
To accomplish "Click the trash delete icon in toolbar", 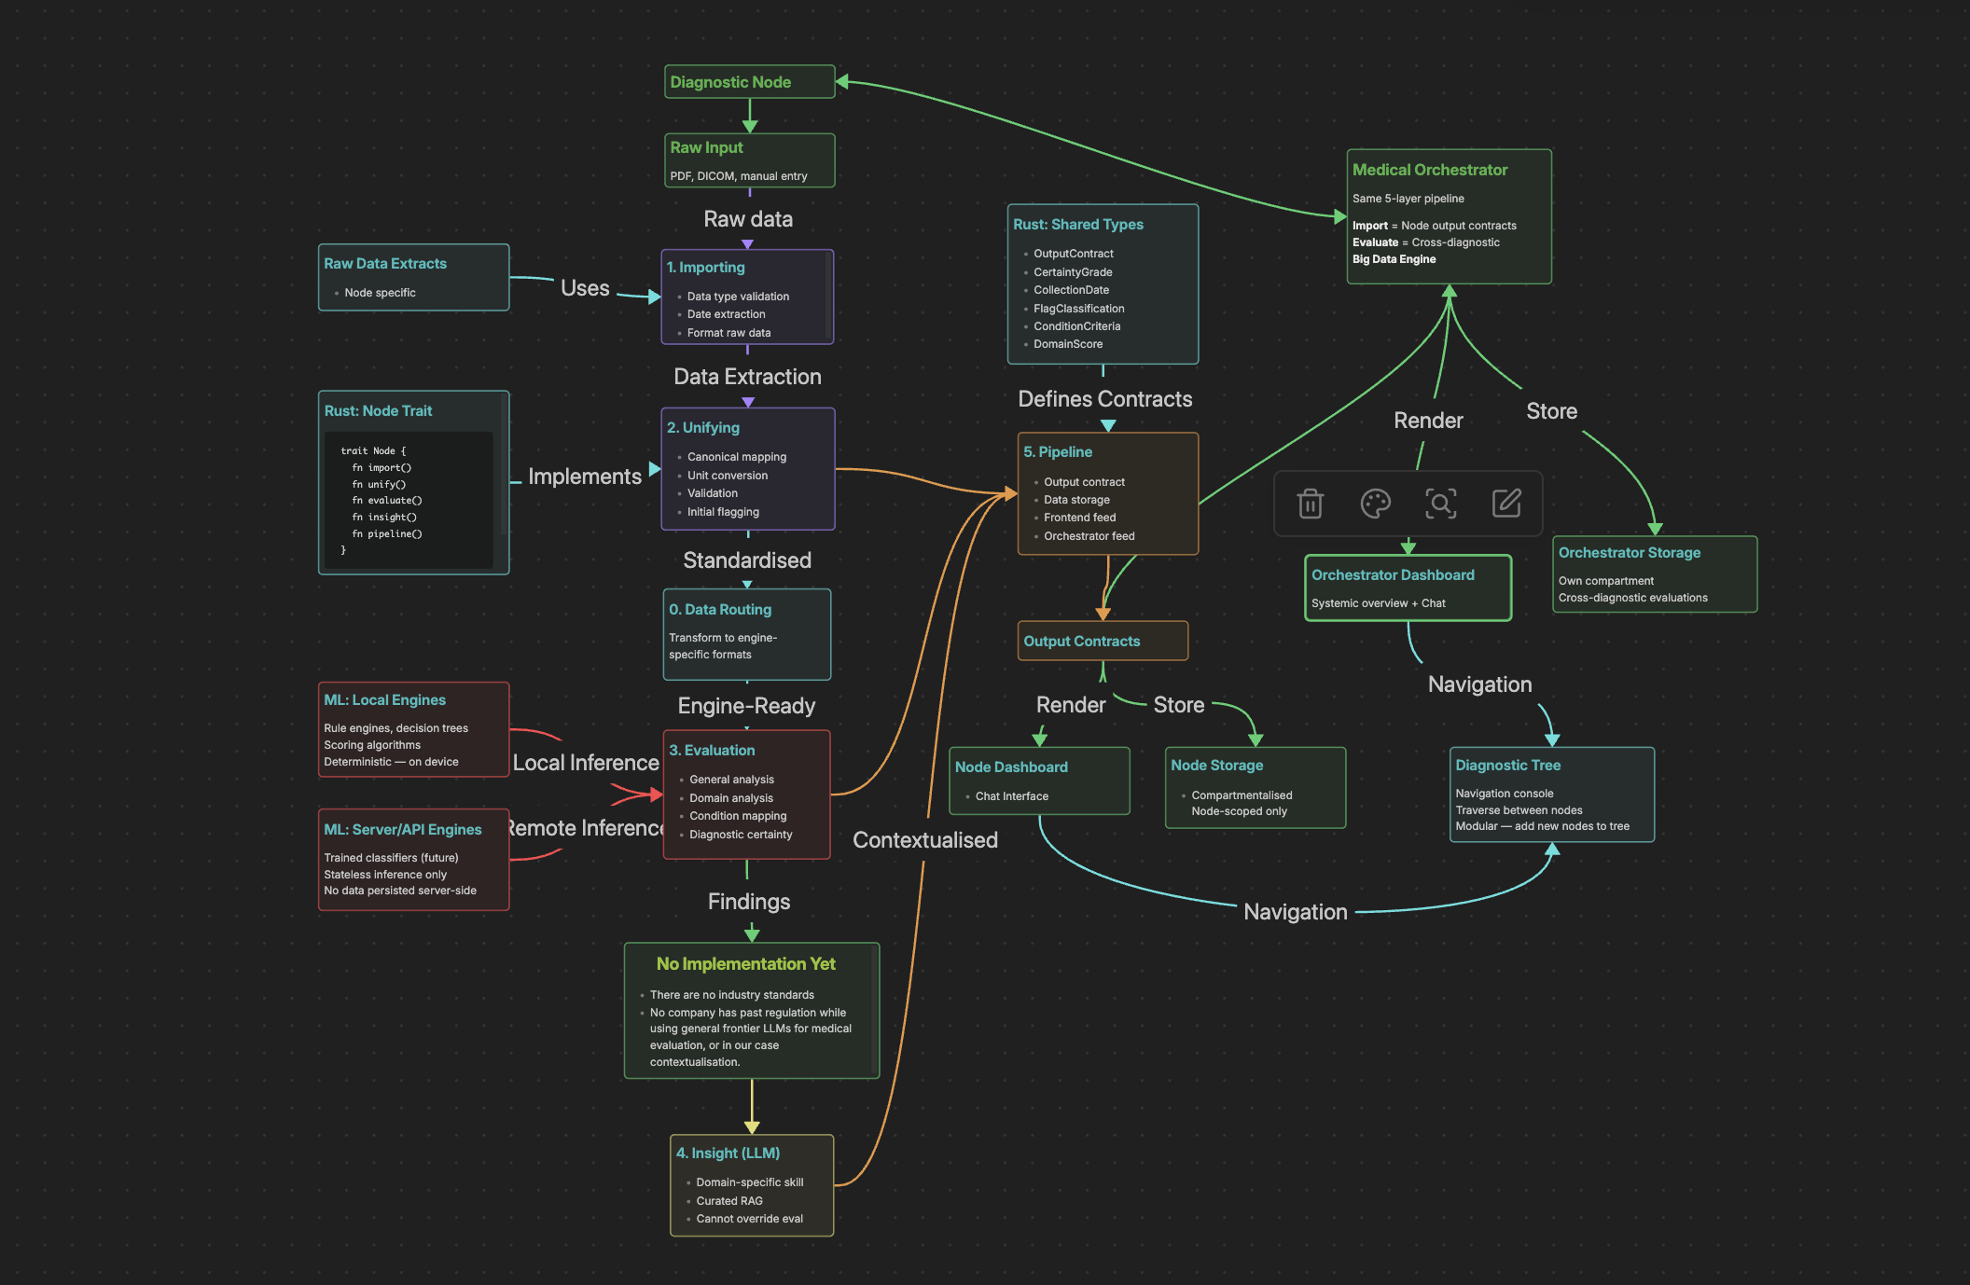I will (x=1311, y=504).
